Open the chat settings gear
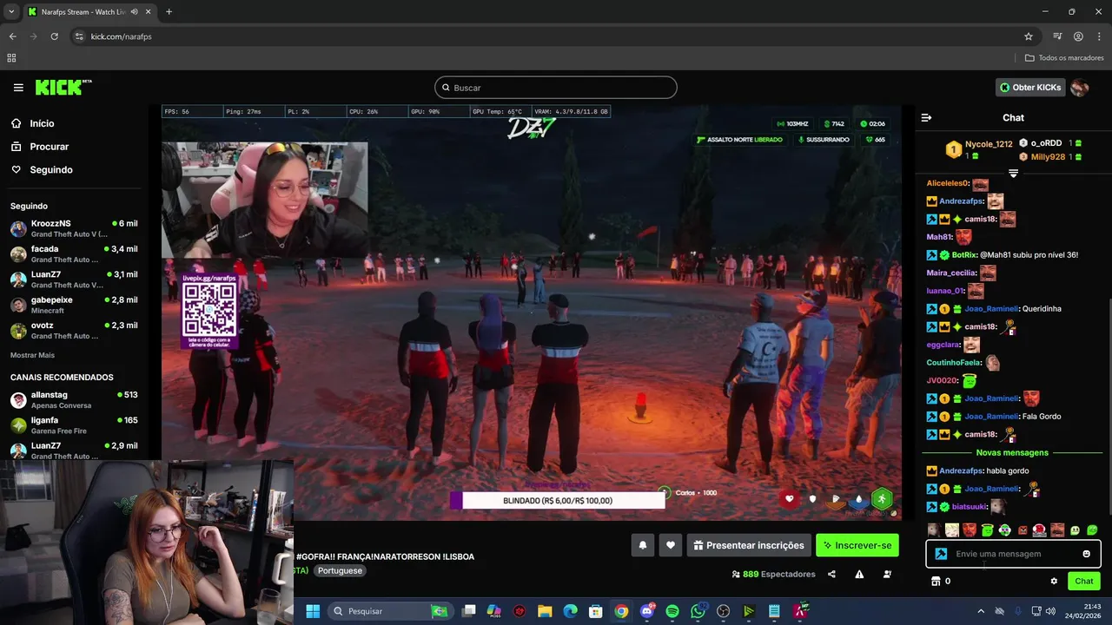The height and width of the screenshot is (625, 1112). pyautogui.click(x=1054, y=581)
